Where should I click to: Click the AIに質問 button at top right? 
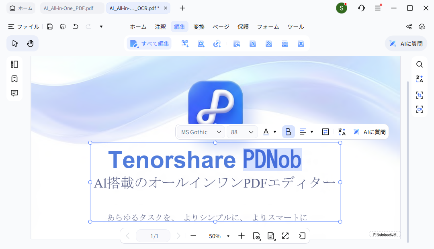point(406,43)
